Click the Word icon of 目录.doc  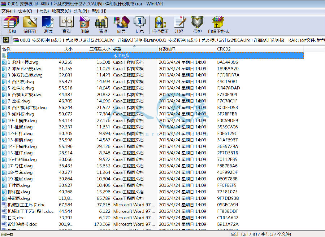(4, 218)
